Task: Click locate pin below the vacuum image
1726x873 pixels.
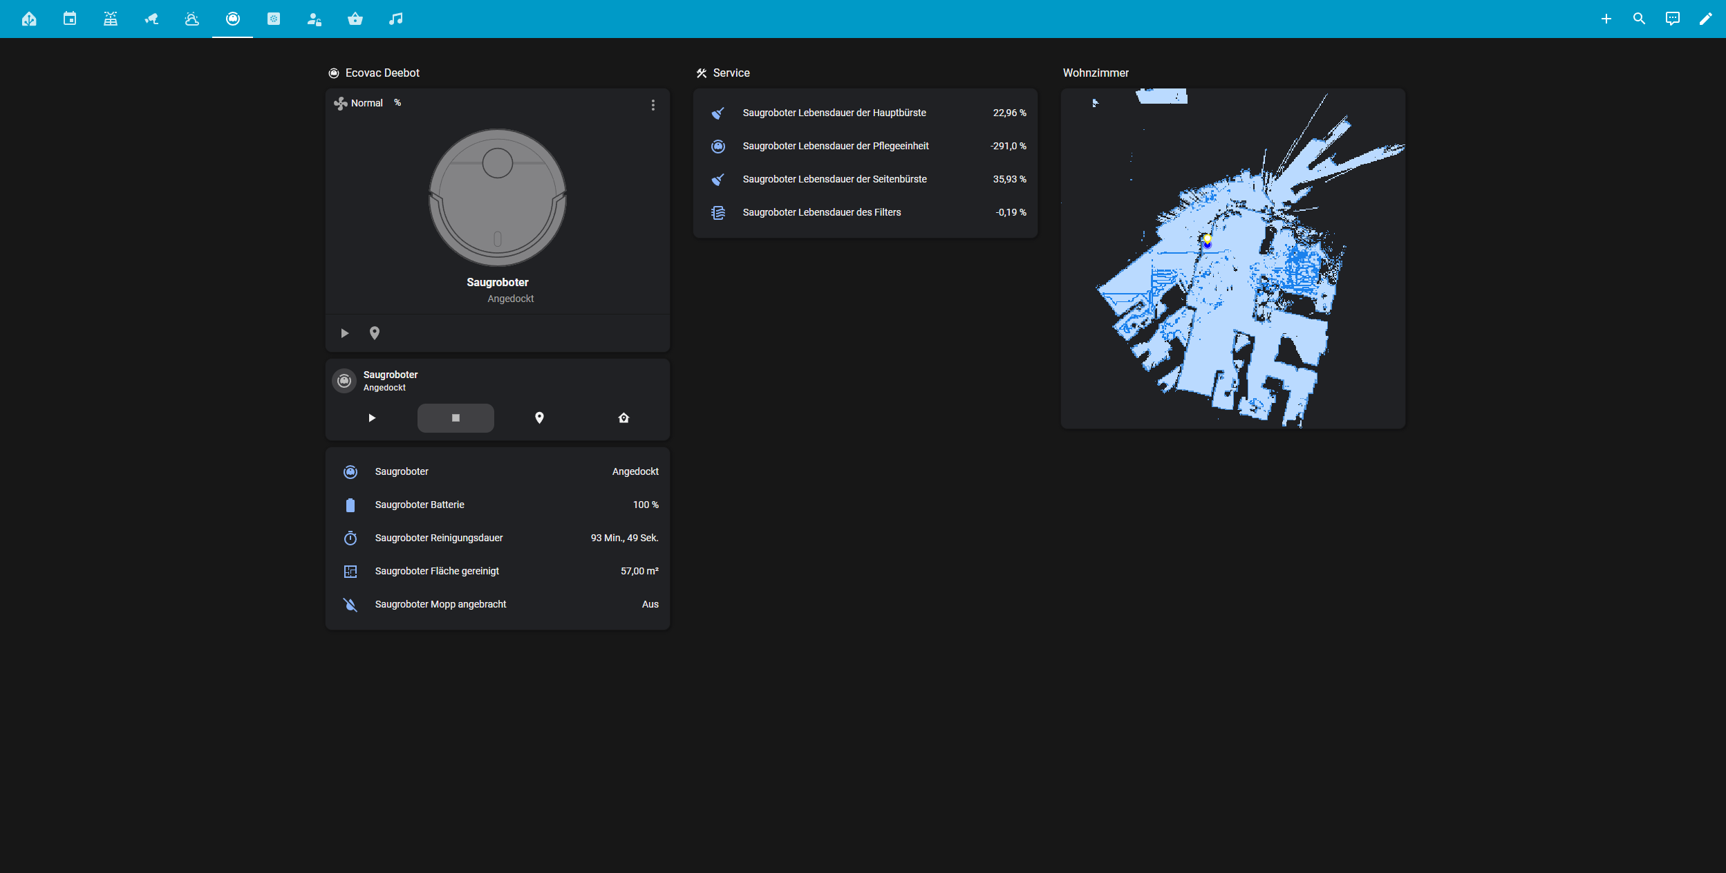Action: pos(375,333)
